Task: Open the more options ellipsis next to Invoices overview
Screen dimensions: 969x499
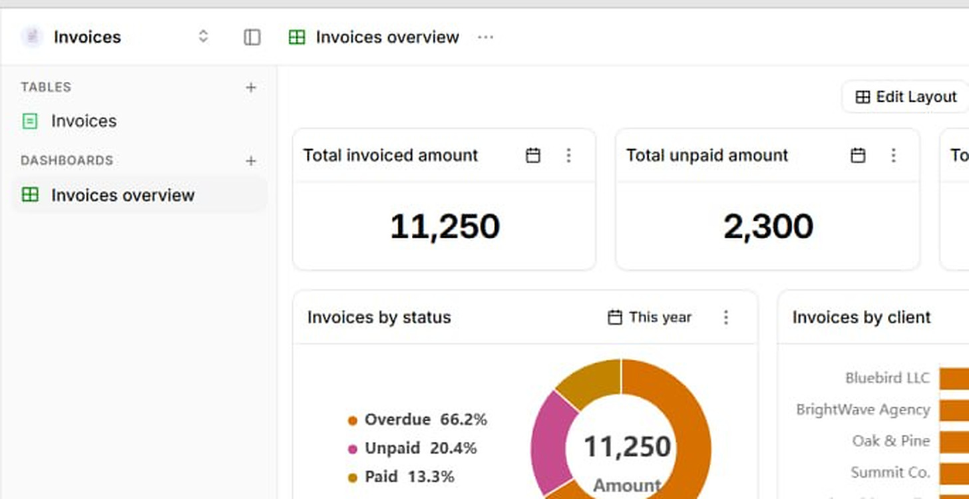Action: (x=486, y=37)
